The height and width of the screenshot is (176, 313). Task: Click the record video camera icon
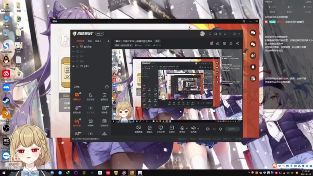tap(208, 129)
